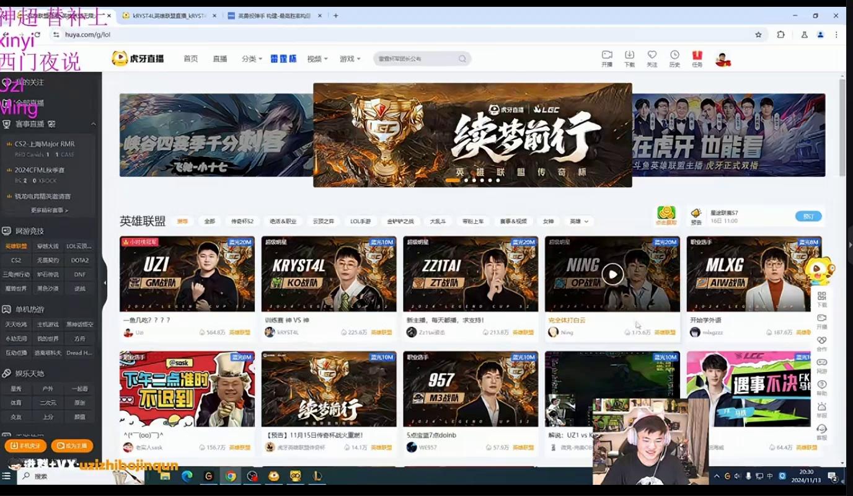Click the search magnifier icon in header
This screenshot has width=853, height=496.
(x=462, y=59)
